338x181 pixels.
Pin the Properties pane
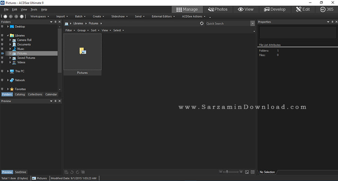332,22
